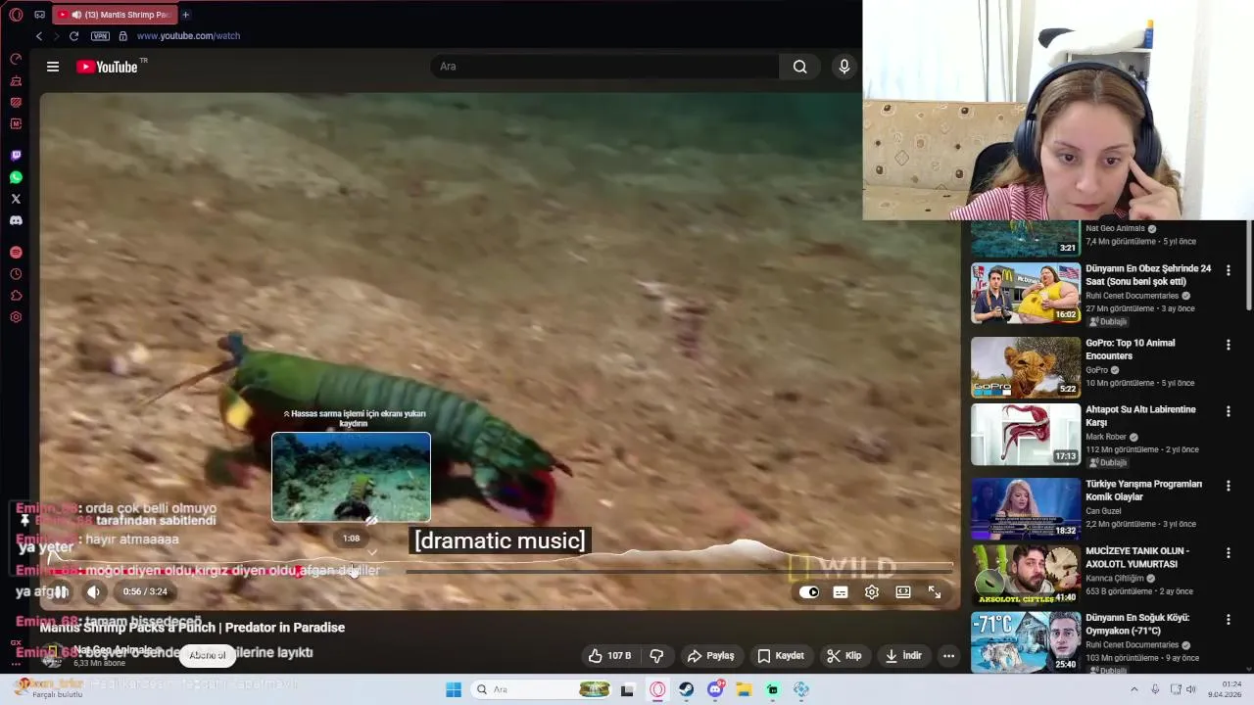Open options menu for Ahtapot Su Altı video
The image size is (1254, 705).
[x=1229, y=411]
